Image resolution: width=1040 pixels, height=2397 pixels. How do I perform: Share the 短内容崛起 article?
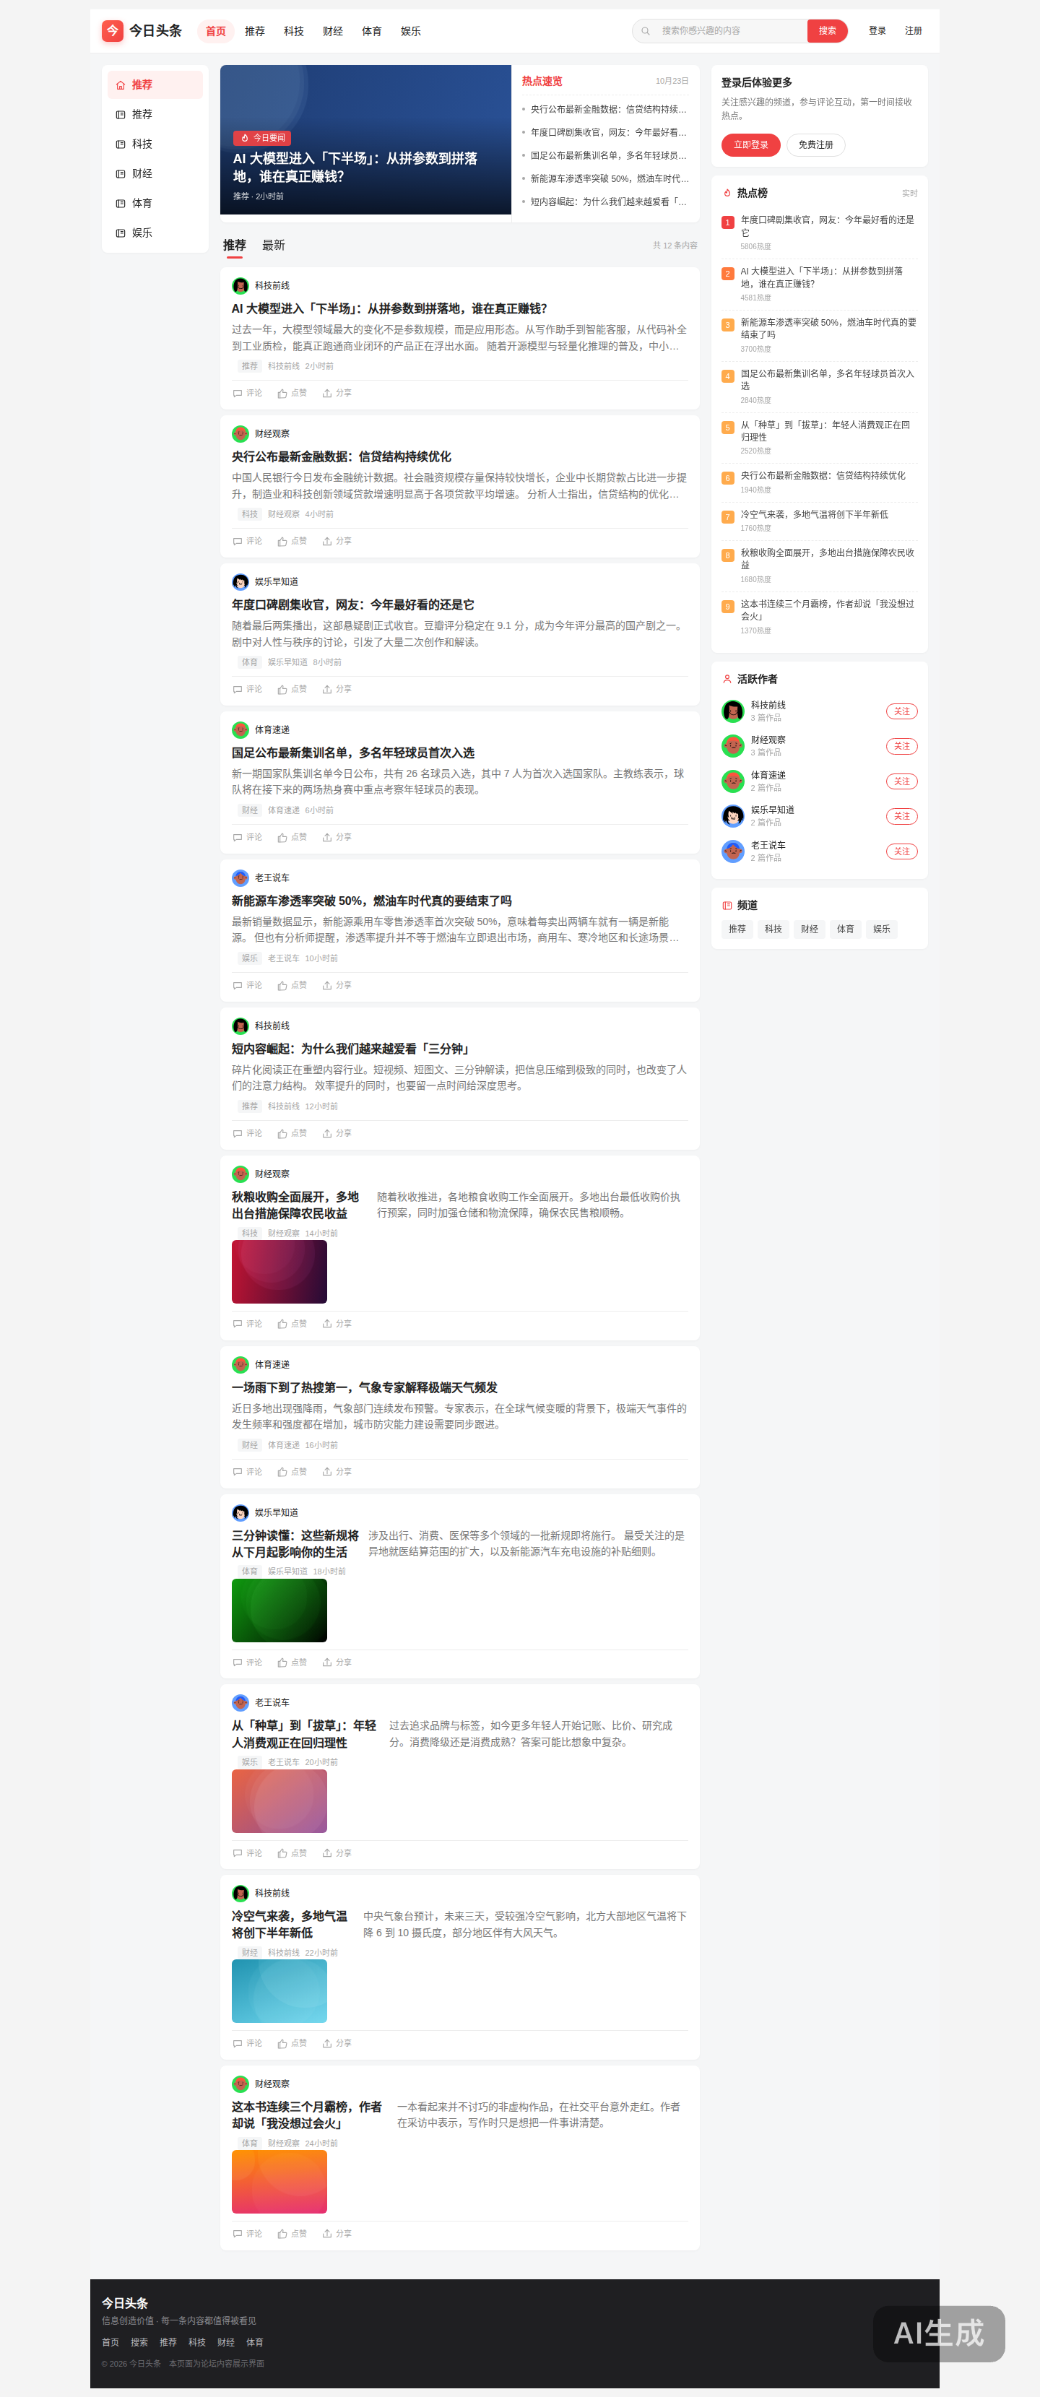(x=337, y=1132)
